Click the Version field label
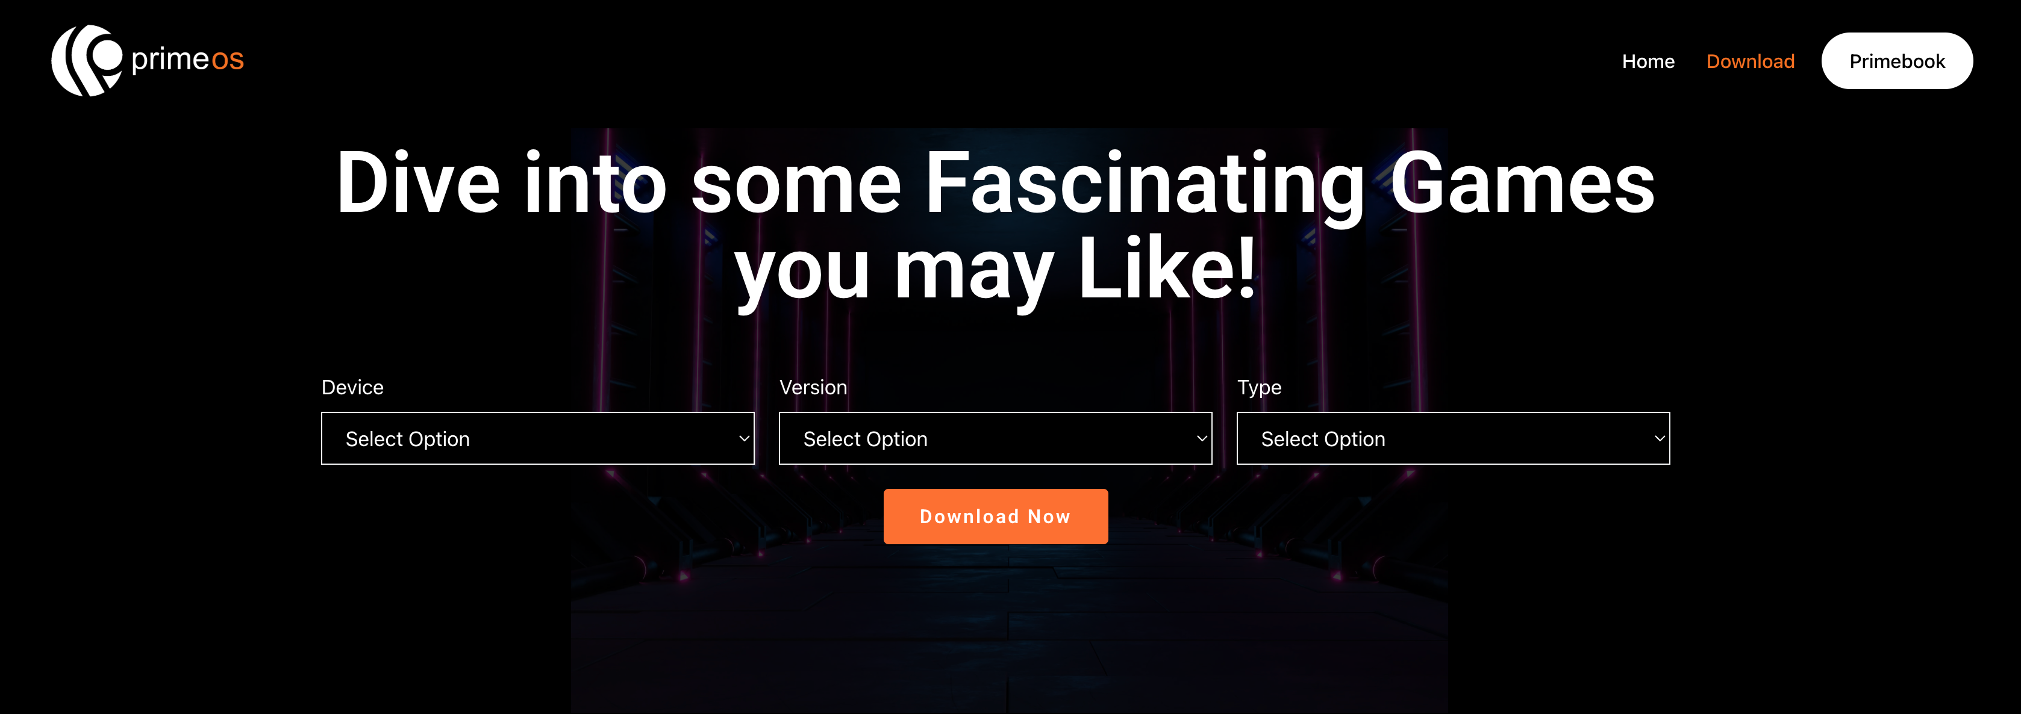This screenshot has width=2021, height=714. coord(813,387)
